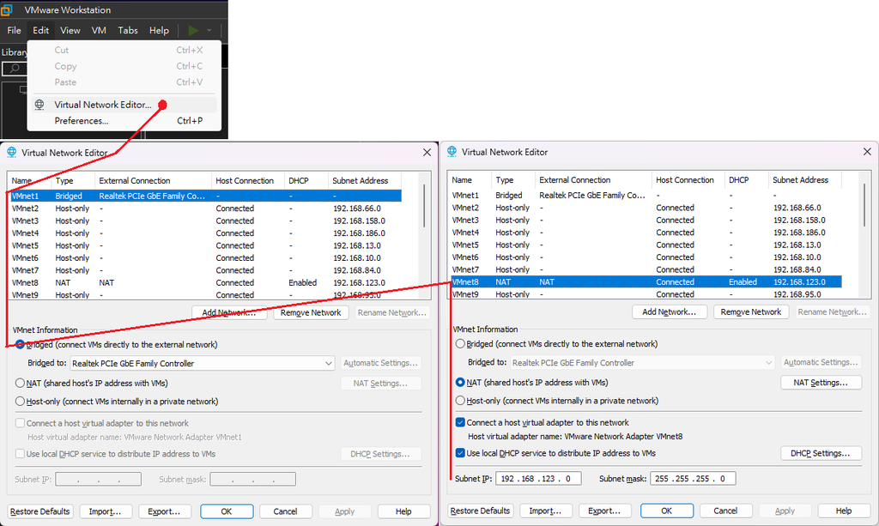Select VMnet5 row in right window list
879x526 pixels.
(x=646, y=245)
